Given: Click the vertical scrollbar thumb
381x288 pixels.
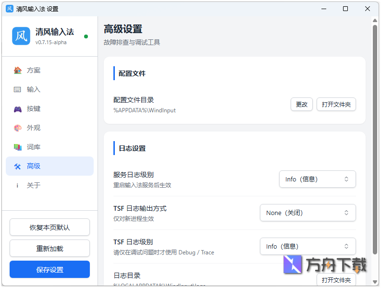Looking at the screenshot, I should click(375, 140).
